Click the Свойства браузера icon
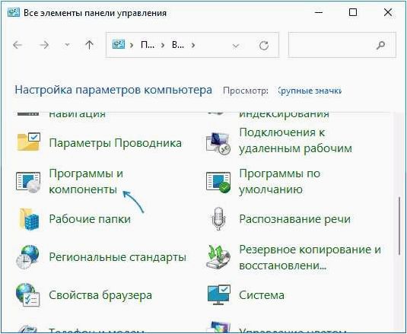The width and height of the screenshot is (407, 334). 27,294
